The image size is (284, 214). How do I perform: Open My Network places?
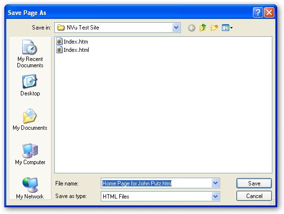point(30,188)
